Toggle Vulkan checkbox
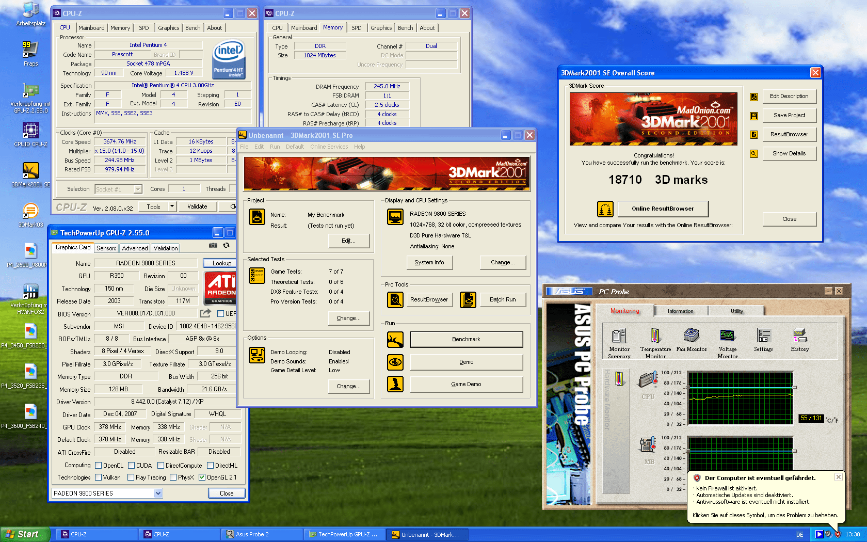Image resolution: width=867 pixels, height=542 pixels. pyautogui.click(x=98, y=477)
